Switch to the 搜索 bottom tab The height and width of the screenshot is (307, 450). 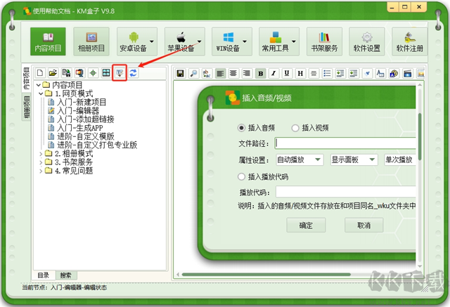(x=66, y=275)
